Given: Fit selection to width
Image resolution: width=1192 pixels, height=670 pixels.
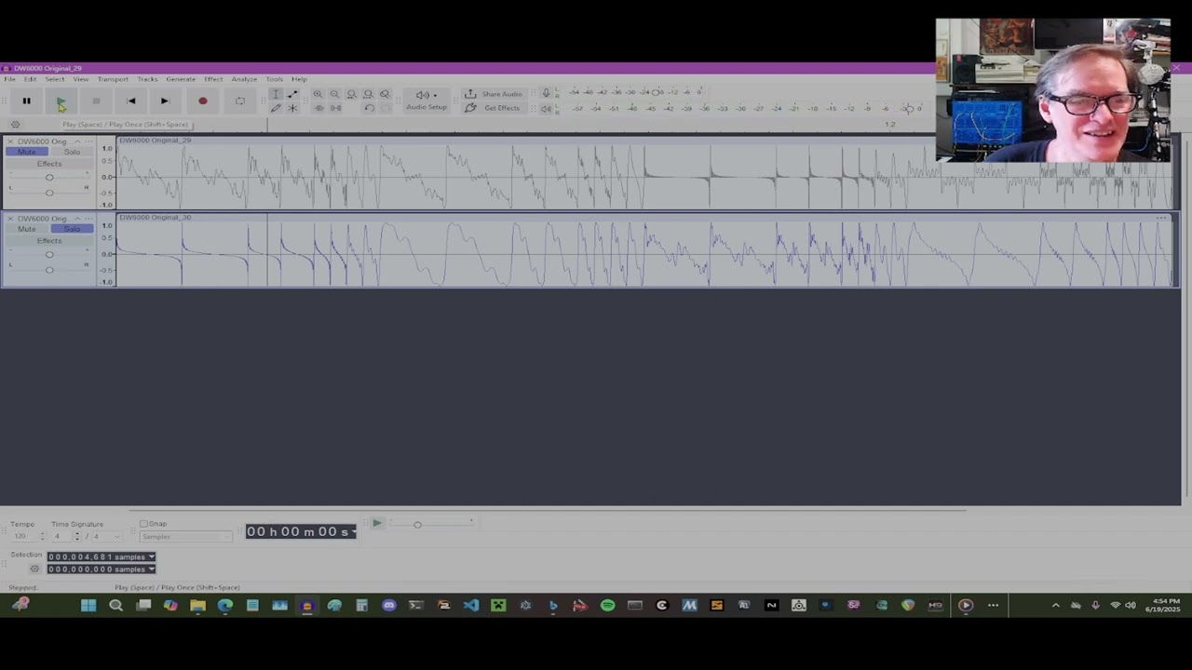Looking at the screenshot, I should click(351, 94).
